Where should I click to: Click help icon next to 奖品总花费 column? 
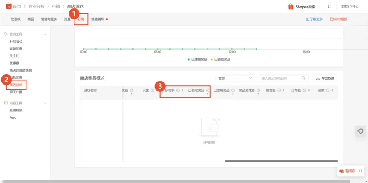[x=258, y=90]
